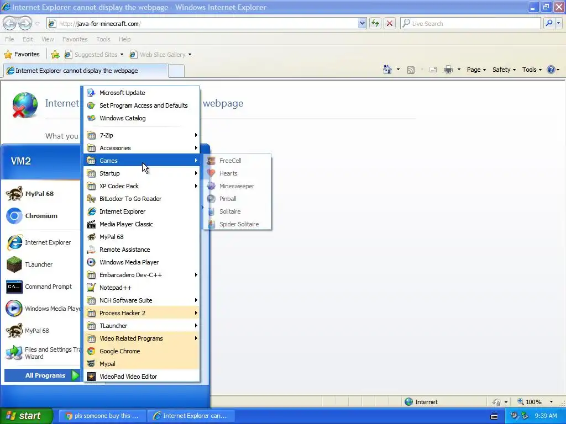Open the File menu in IE
Screen dimensions: 566x424
(x=9, y=39)
